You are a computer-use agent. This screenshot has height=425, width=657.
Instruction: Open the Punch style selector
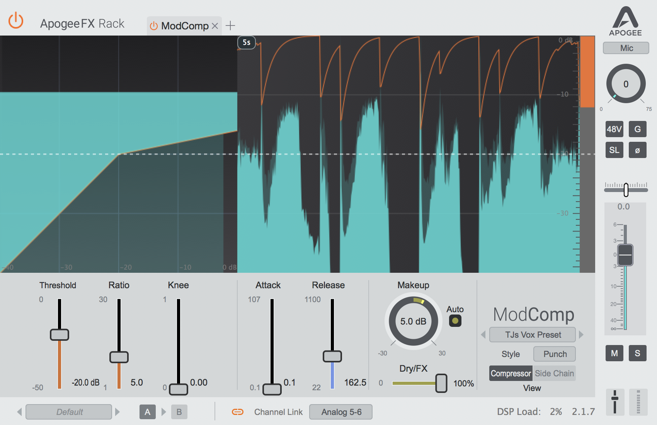[x=554, y=354]
